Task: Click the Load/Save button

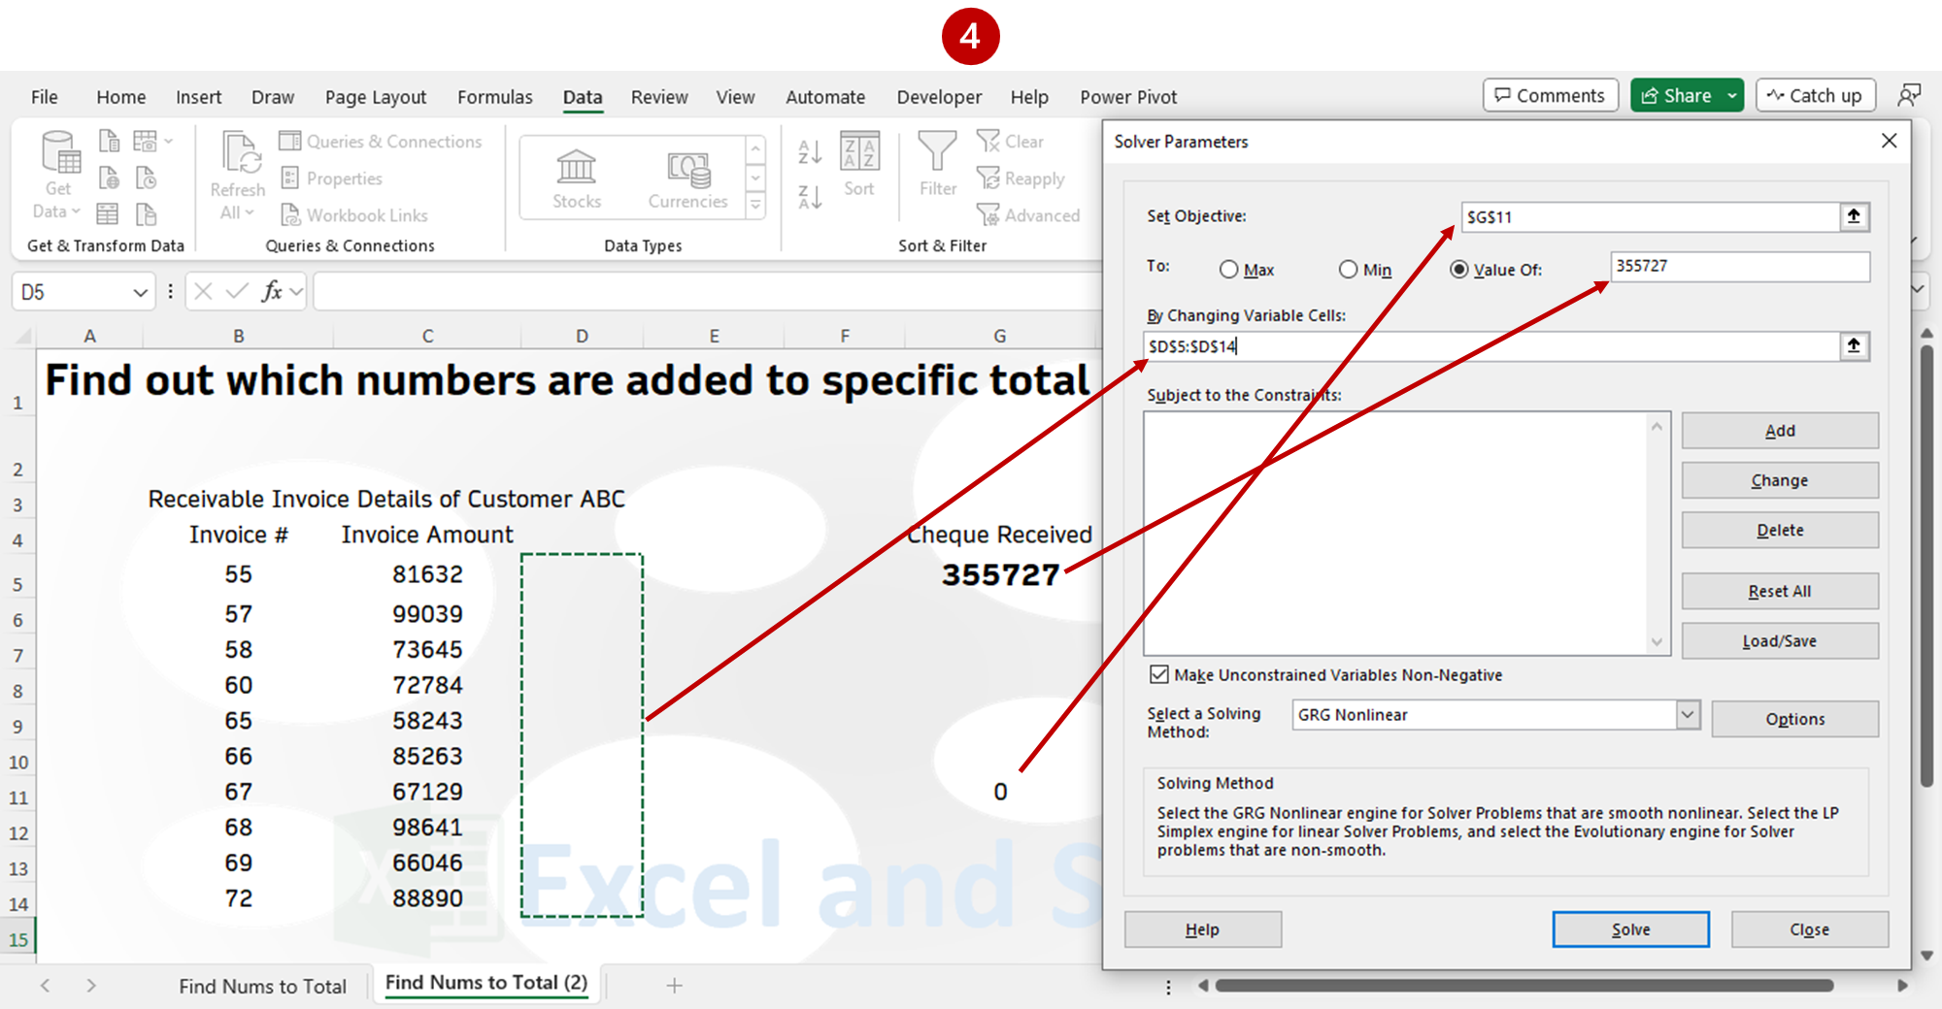Action: [1779, 640]
